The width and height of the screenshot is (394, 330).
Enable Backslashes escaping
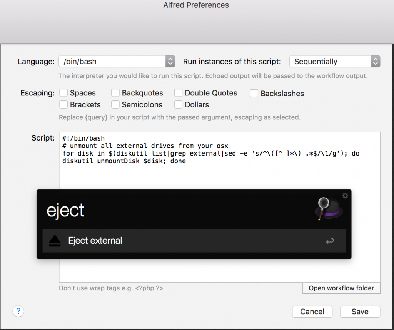254,93
